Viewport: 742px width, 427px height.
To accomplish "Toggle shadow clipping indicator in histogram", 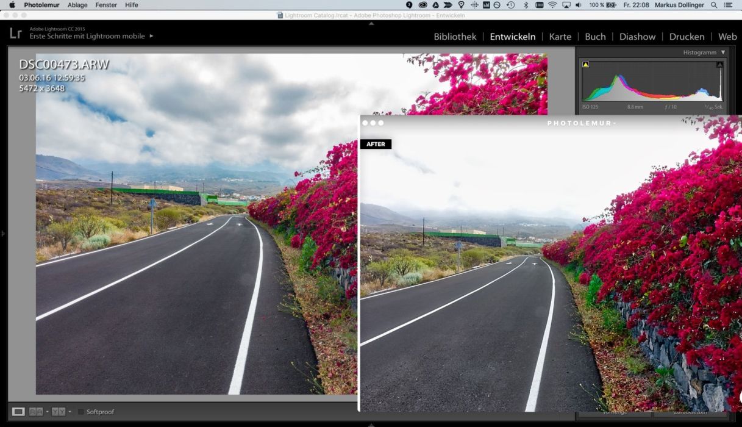I will point(585,64).
